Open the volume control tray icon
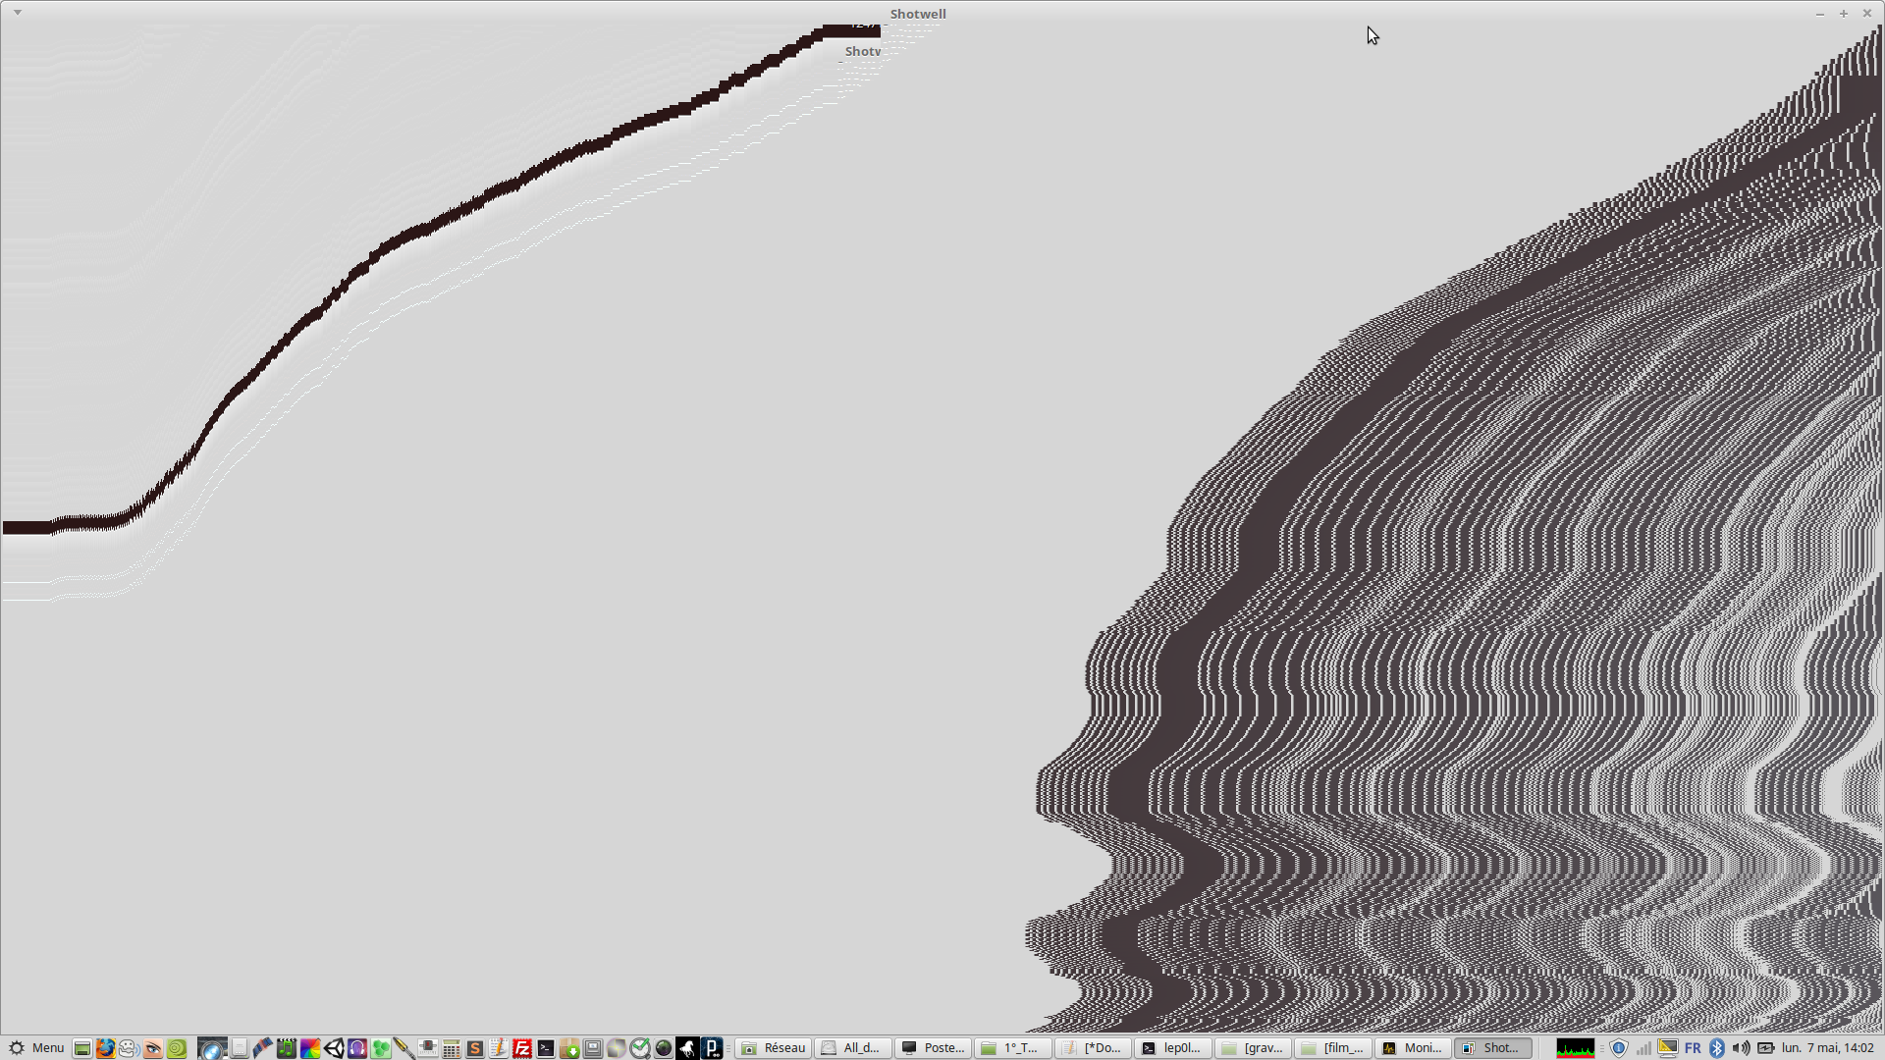Screen dimensions: 1885x1060 1741,1048
